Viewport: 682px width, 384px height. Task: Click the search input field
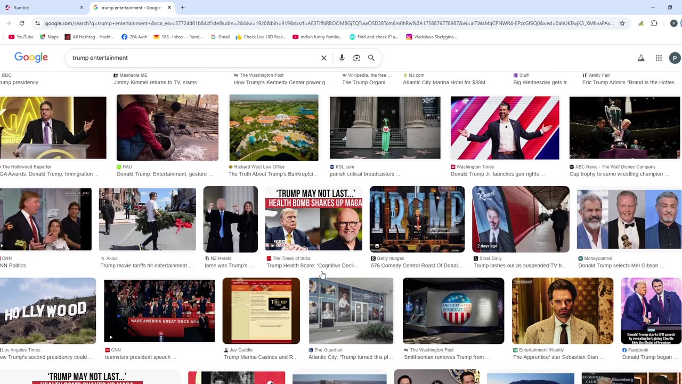tap(192, 58)
